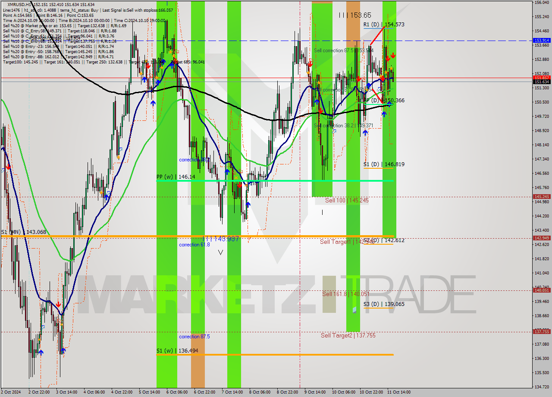The image size is (552, 397).
Task: Click the 156.040 top price scale value
Action: click(x=542, y=3)
